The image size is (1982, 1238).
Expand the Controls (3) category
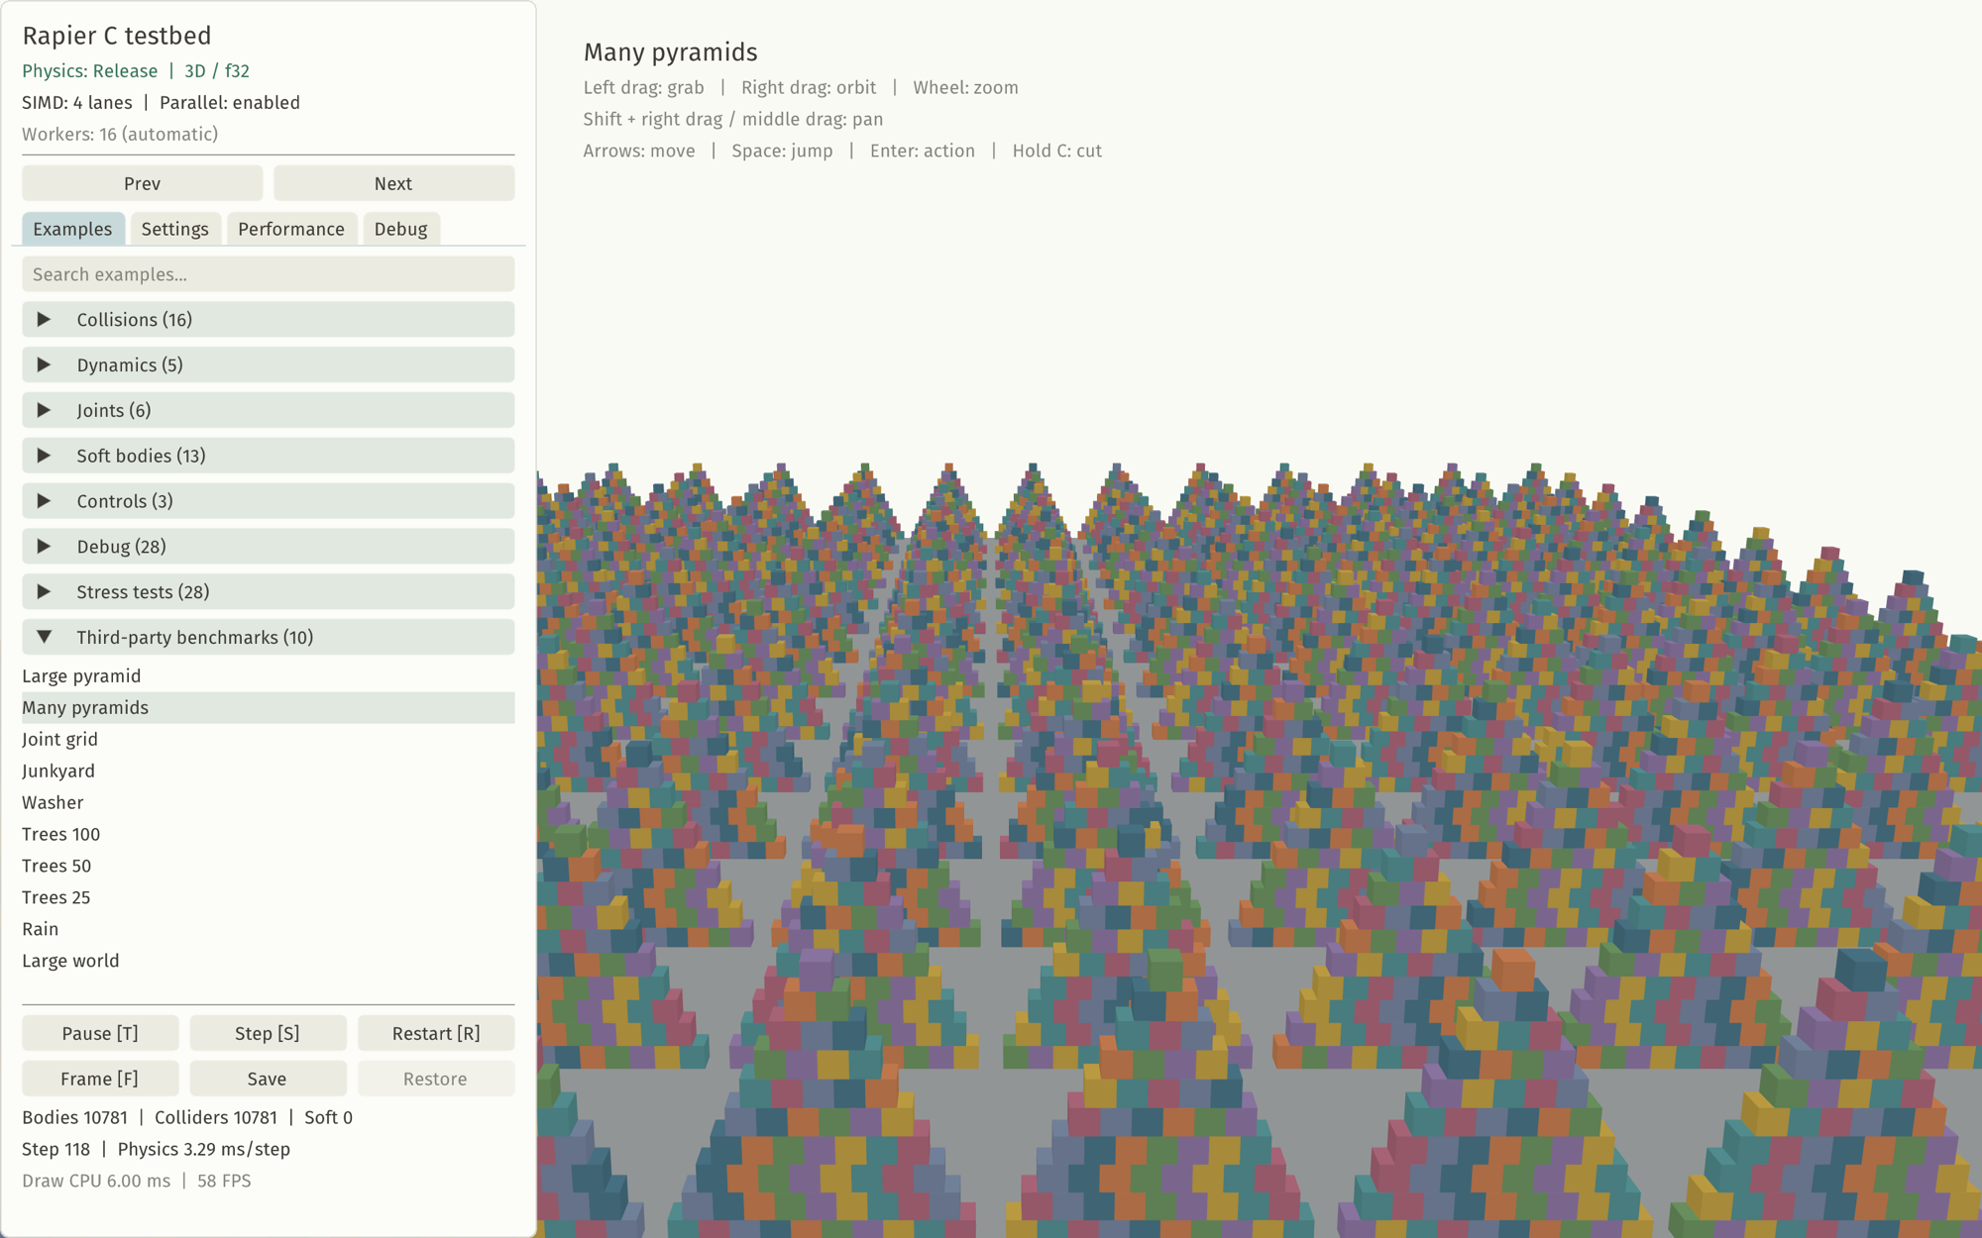[x=268, y=501]
